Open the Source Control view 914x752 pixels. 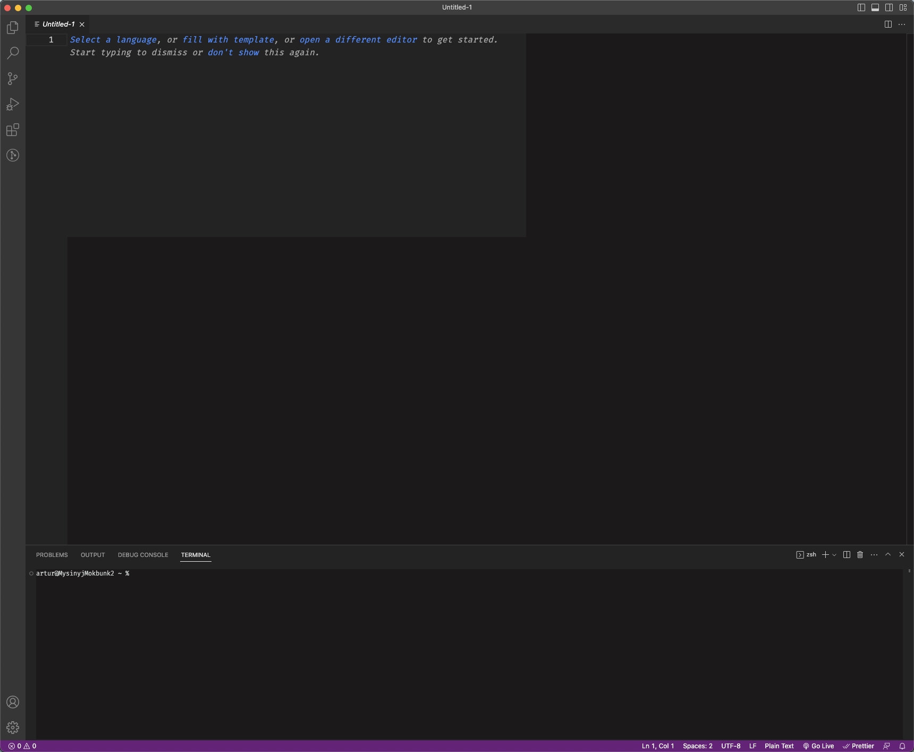coord(12,79)
